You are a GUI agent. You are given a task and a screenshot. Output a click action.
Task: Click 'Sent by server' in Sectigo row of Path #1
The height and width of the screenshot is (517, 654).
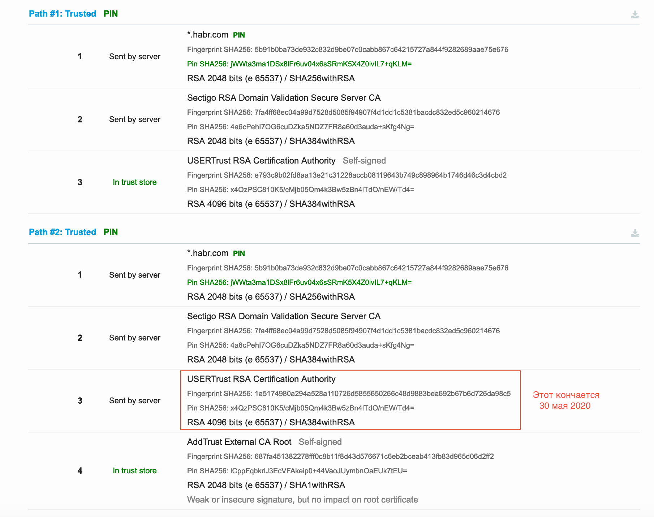[x=135, y=120]
